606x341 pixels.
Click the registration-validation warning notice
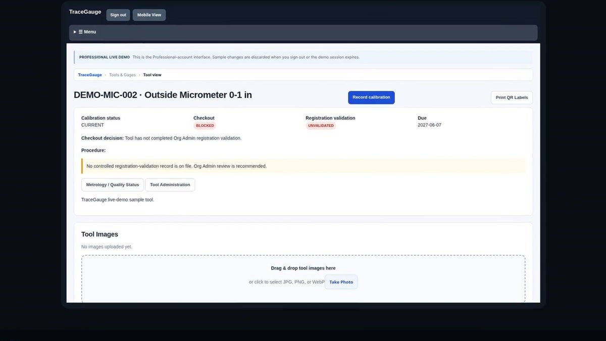pyautogui.click(x=303, y=166)
